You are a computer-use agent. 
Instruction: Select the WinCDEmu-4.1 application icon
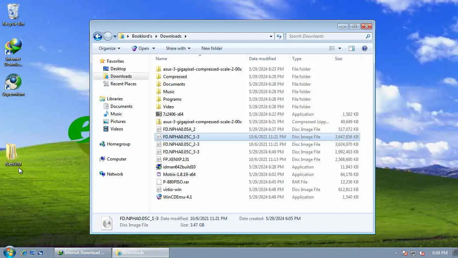(x=159, y=197)
